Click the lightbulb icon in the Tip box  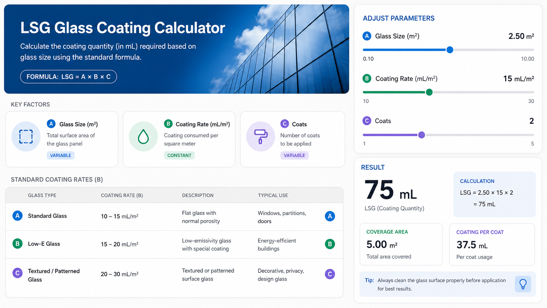tap(523, 284)
